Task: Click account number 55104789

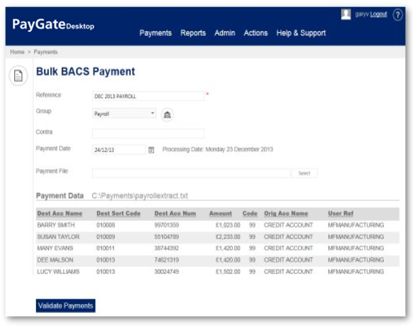Action: pos(166,236)
